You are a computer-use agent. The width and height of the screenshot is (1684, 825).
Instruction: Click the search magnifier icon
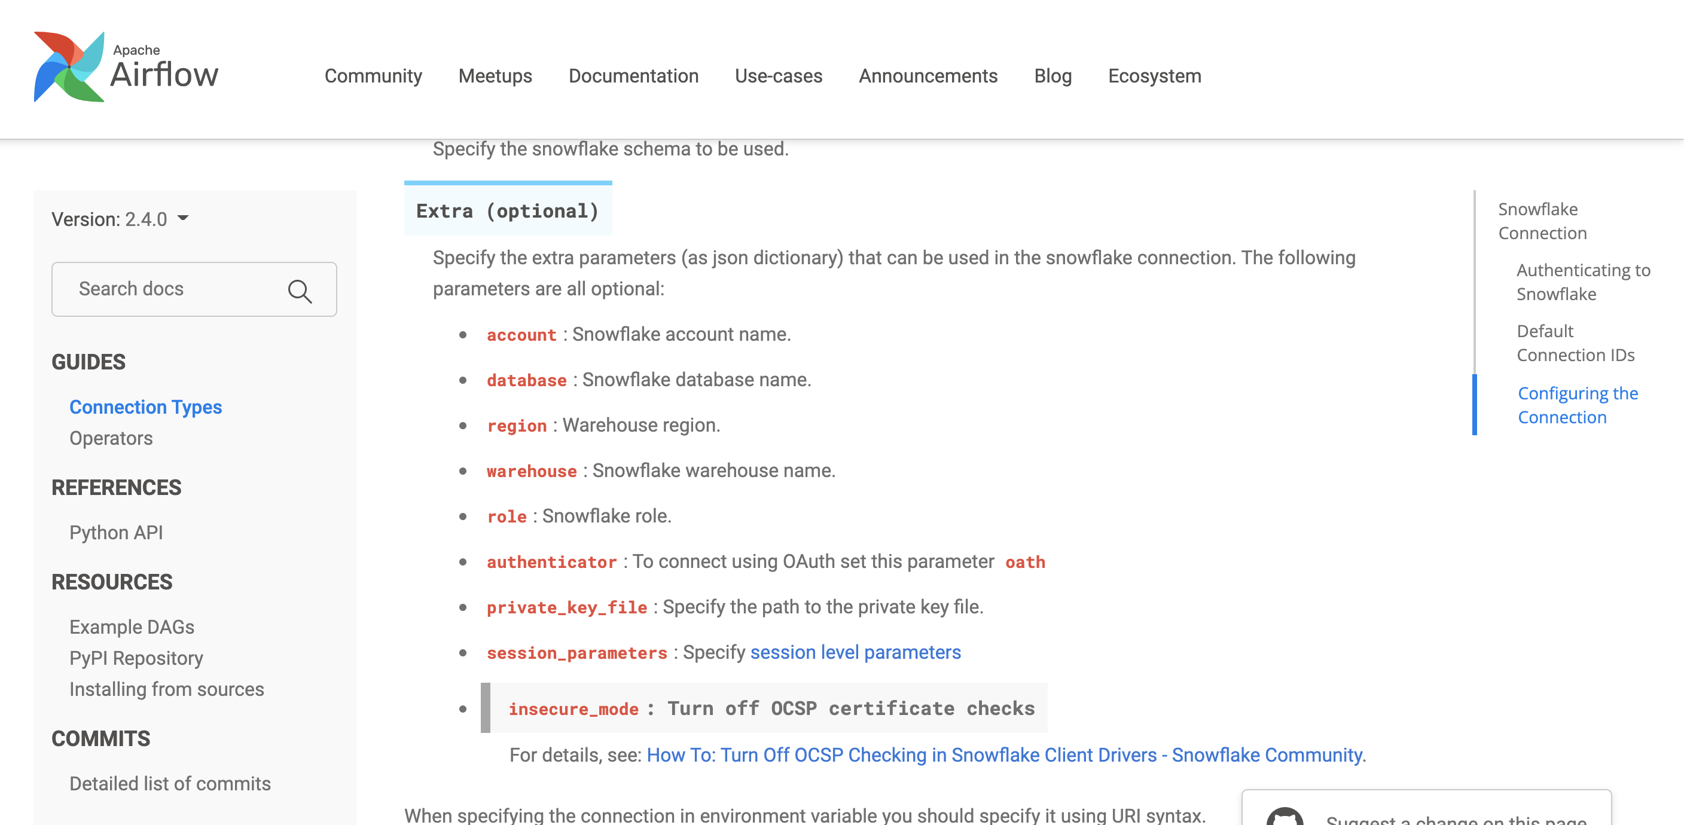point(300,291)
